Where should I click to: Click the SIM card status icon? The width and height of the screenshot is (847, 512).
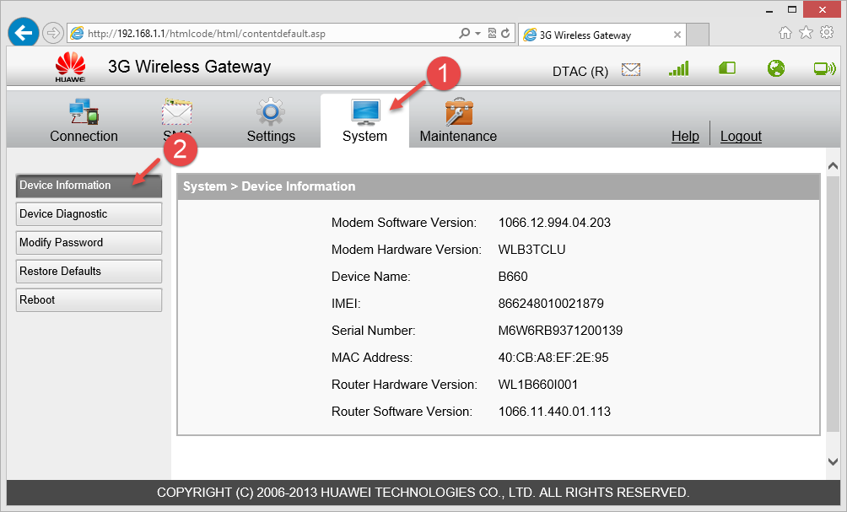(x=727, y=68)
